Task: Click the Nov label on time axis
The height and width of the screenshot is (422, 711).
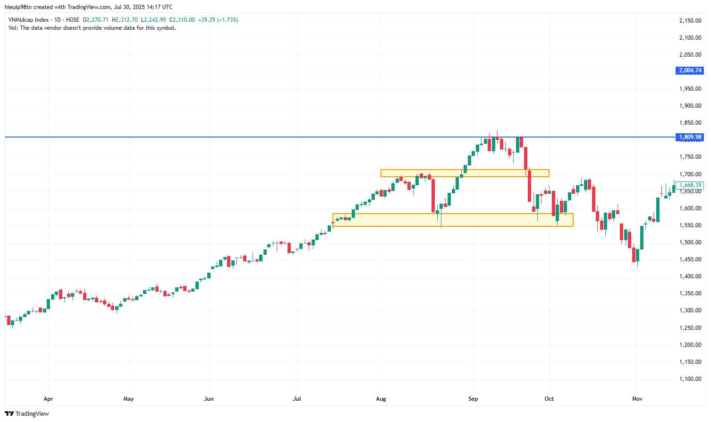Action: point(637,399)
